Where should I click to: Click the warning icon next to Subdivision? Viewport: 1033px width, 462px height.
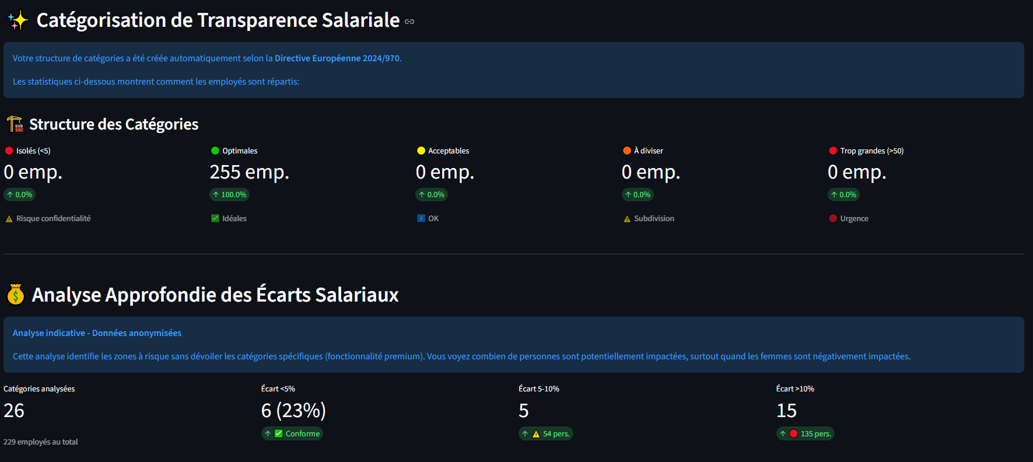coord(627,218)
